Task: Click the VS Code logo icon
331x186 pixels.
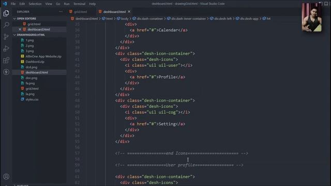Action: 5,4
